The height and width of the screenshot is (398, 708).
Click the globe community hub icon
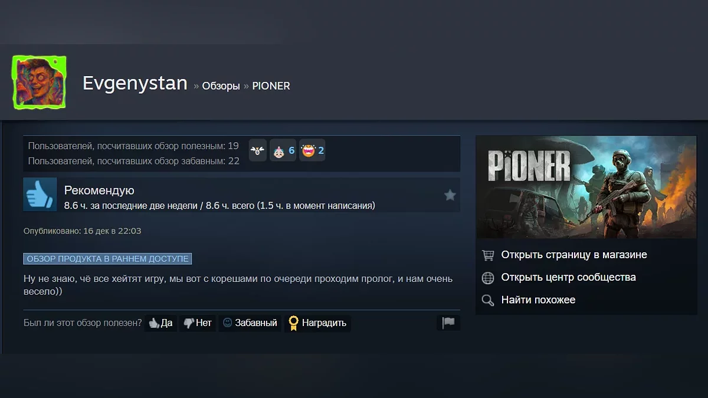pos(488,278)
